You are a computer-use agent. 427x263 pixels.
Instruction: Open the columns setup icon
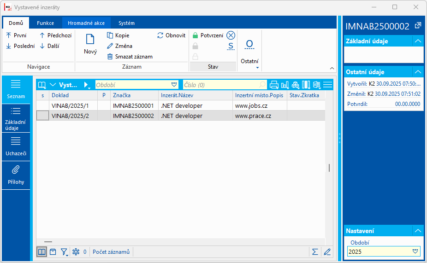pos(306,85)
